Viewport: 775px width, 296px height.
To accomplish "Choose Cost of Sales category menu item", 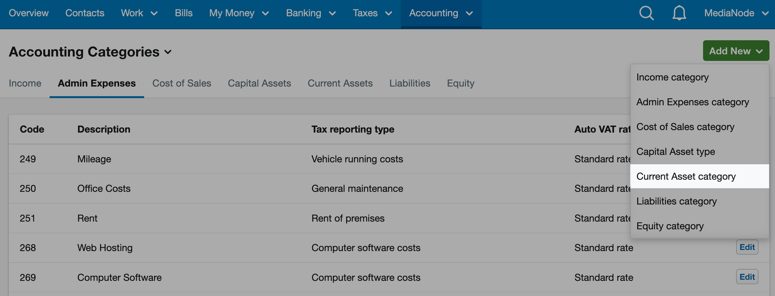I will coord(699,127).
